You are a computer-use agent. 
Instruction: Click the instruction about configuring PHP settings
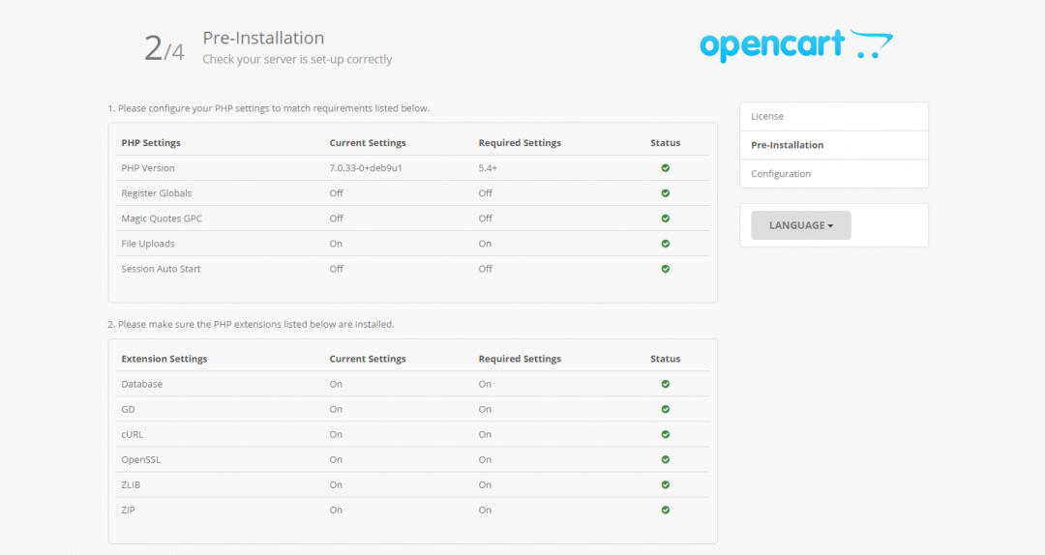(269, 108)
